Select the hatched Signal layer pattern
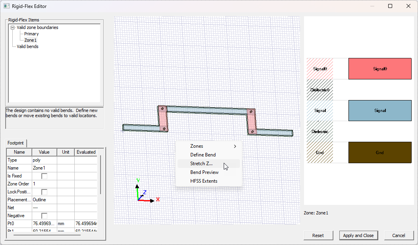This screenshot has height=245, width=418. [320, 111]
